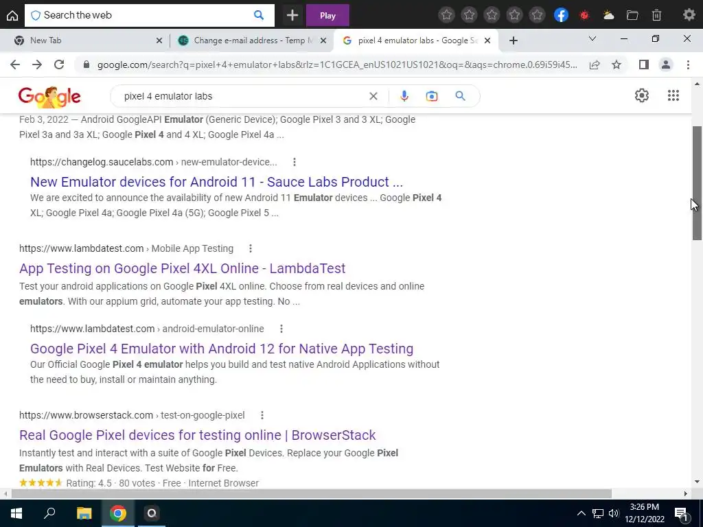
Task: Open the Windows Start menu
Action: tap(16, 513)
